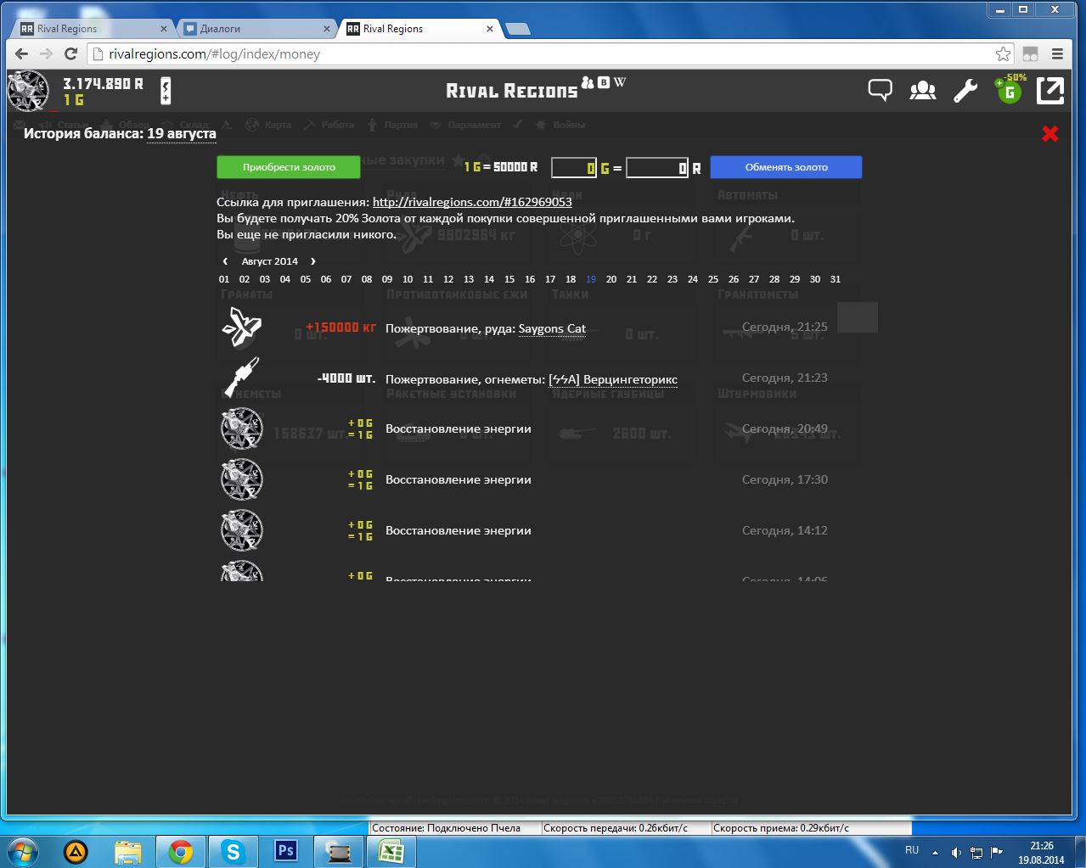Screen dimensions: 1086x868
Task: Open the players group icon in header
Action: [x=923, y=90]
